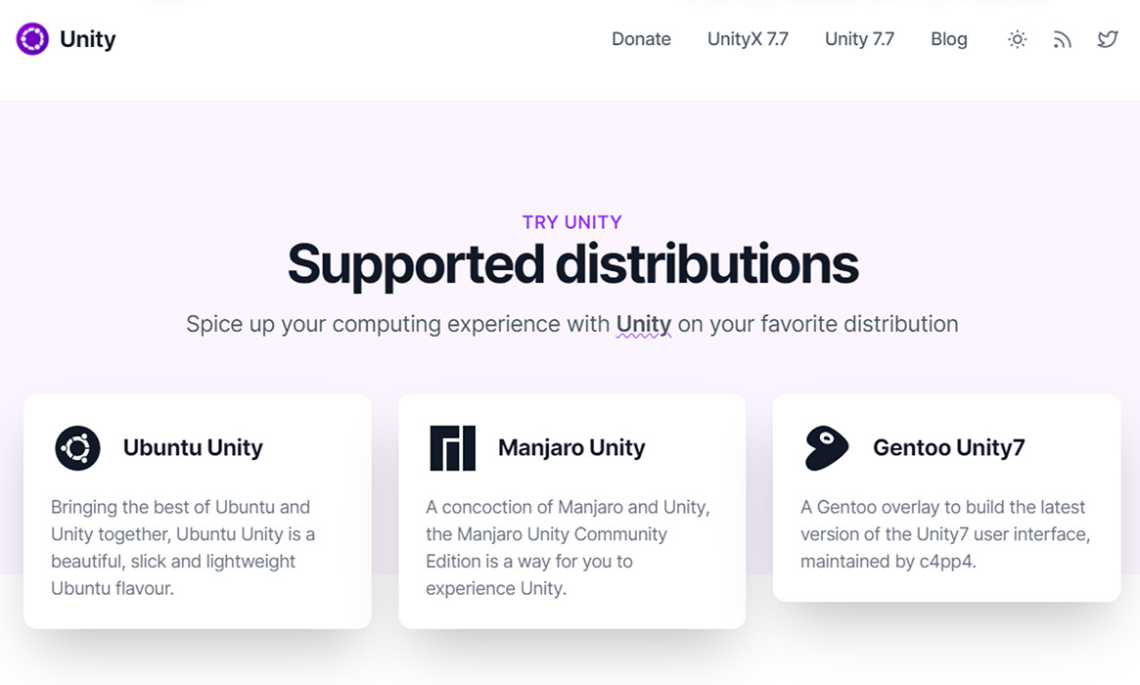The height and width of the screenshot is (685, 1140).
Task: Click the Unity wordmark next to the logo
Action: [x=87, y=39]
